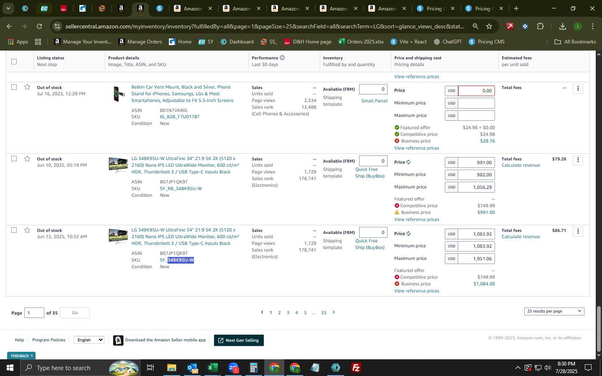This screenshot has width=602, height=376.
Task: Open Chrome three-dot menu
Action: click(x=593, y=26)
